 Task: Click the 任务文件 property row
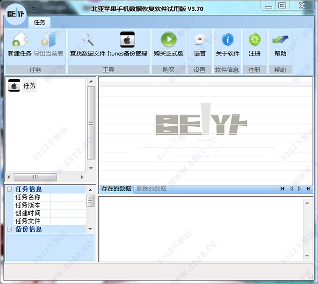point(50,221)
